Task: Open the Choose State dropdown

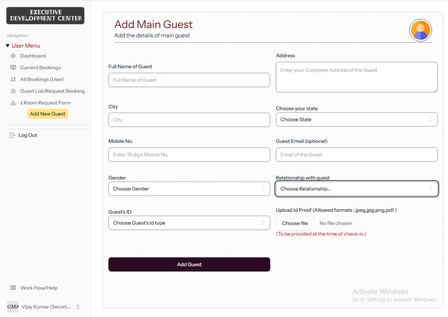Action: coord(356,119)
